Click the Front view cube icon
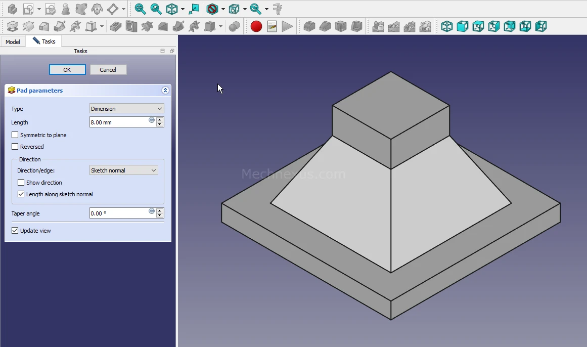 click(463, 26)
